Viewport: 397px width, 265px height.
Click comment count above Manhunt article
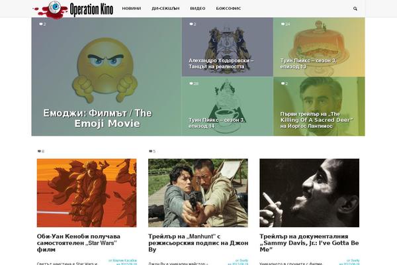coord(152,152)
